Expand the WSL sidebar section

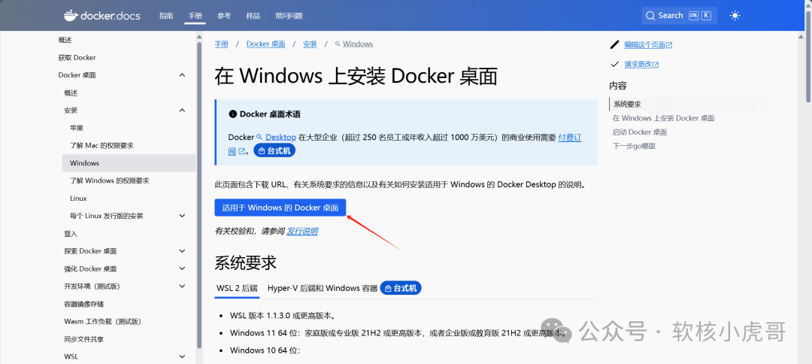[182, 356]
